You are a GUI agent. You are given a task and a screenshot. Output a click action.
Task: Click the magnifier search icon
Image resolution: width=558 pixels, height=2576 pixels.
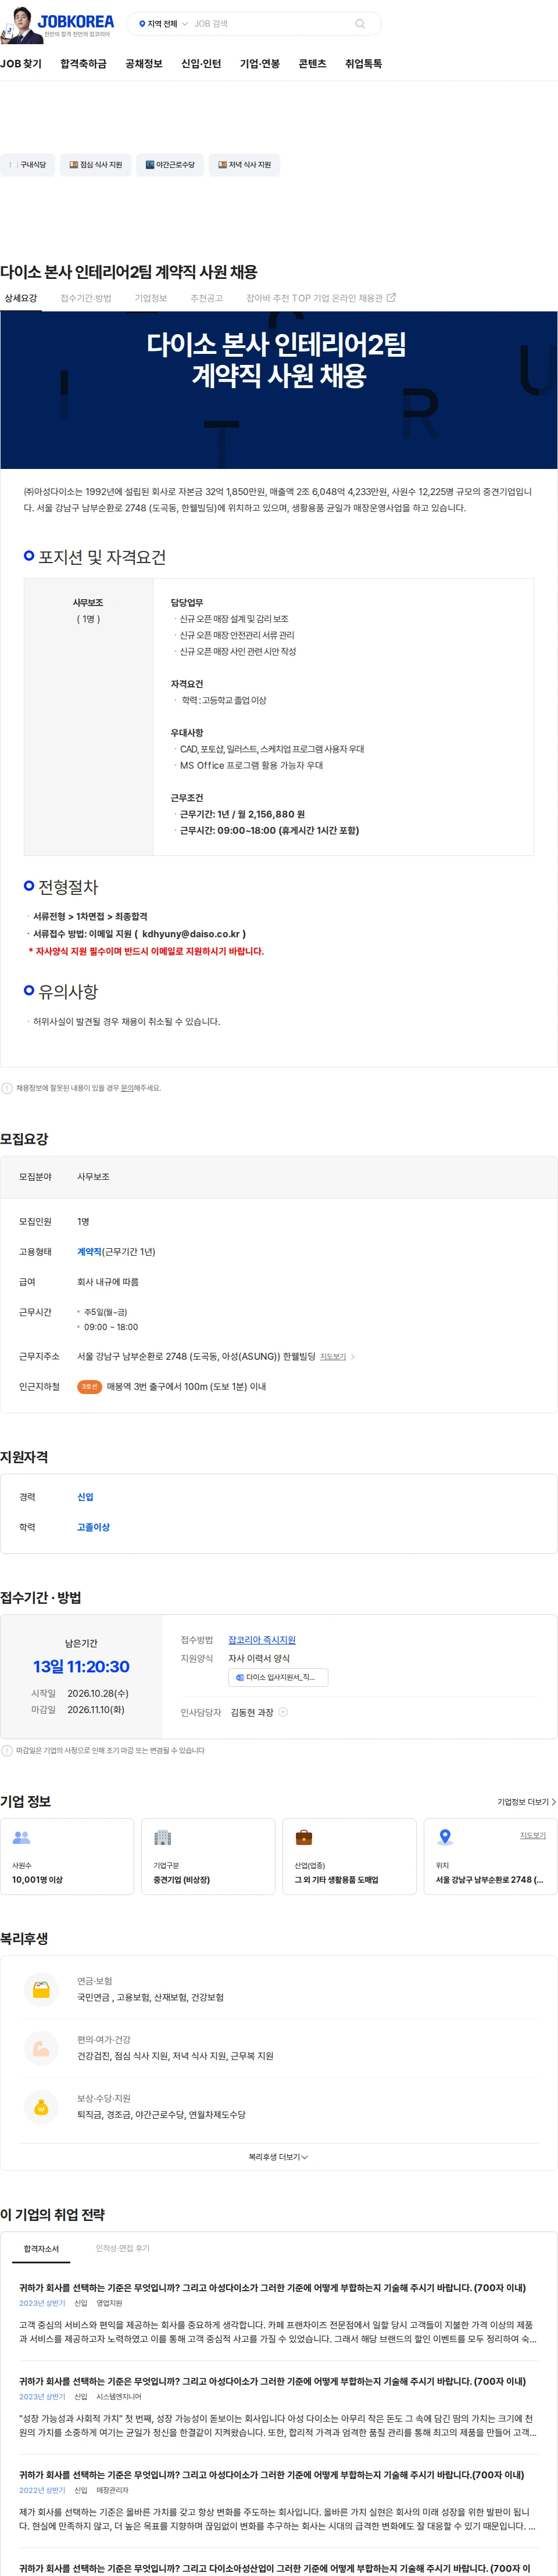tap(360, 24)
